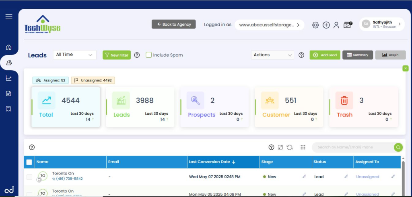
Task: Expand the Actions dropdown
Action: click(x=273, y=55)
